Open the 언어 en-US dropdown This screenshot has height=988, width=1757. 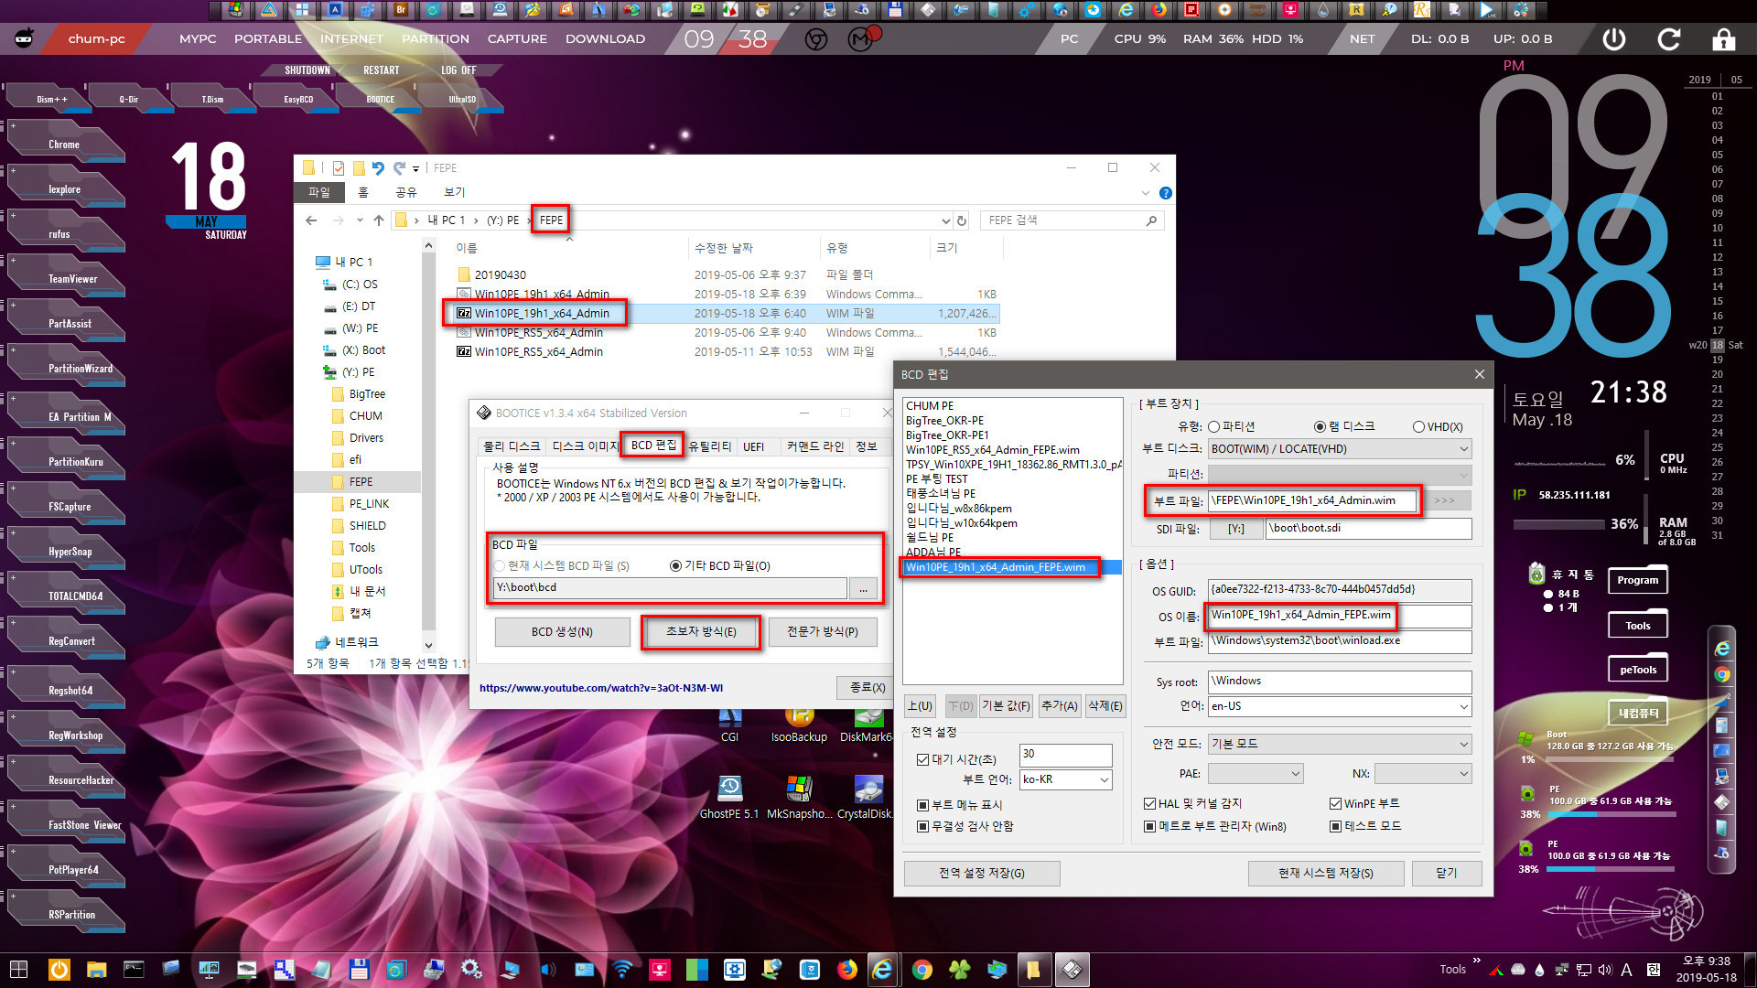1340,706
